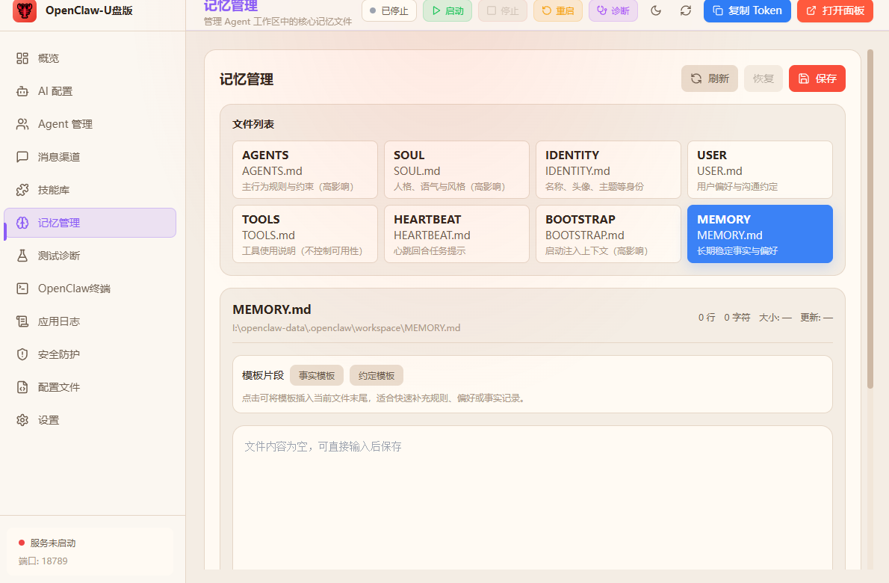Click the OpenClaw red logo icon
Screen dimensions: 889x583
[25, 10]
